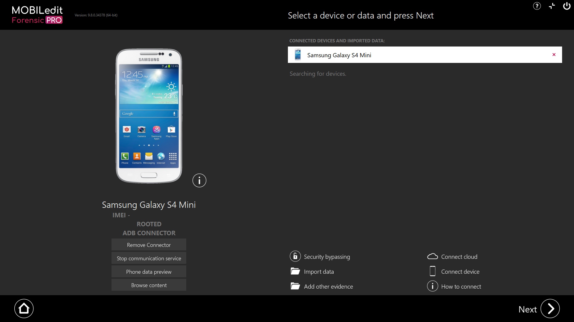This screenshot has height=322, width=574.
Task: Click the How to connect info icon
Action: click(433, 286)
